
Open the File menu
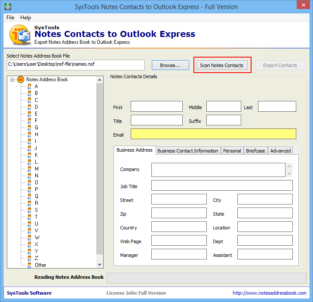[10, 18]
